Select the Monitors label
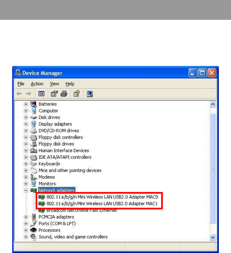The image size is (231, 253). point(47,184)
